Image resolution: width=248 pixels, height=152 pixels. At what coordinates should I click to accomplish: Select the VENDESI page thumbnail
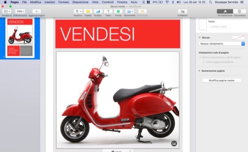20,38
